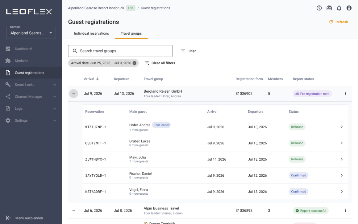Open the help question mark icon
358x224 pixels.
click(x=319, y=8)
